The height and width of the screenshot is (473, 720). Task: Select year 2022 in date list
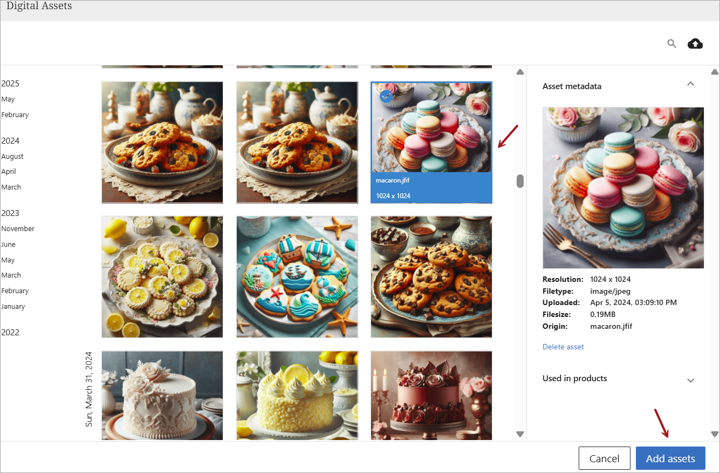point(10,332)
